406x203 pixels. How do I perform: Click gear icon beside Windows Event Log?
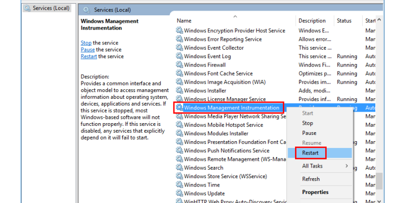tap(179, 56)
